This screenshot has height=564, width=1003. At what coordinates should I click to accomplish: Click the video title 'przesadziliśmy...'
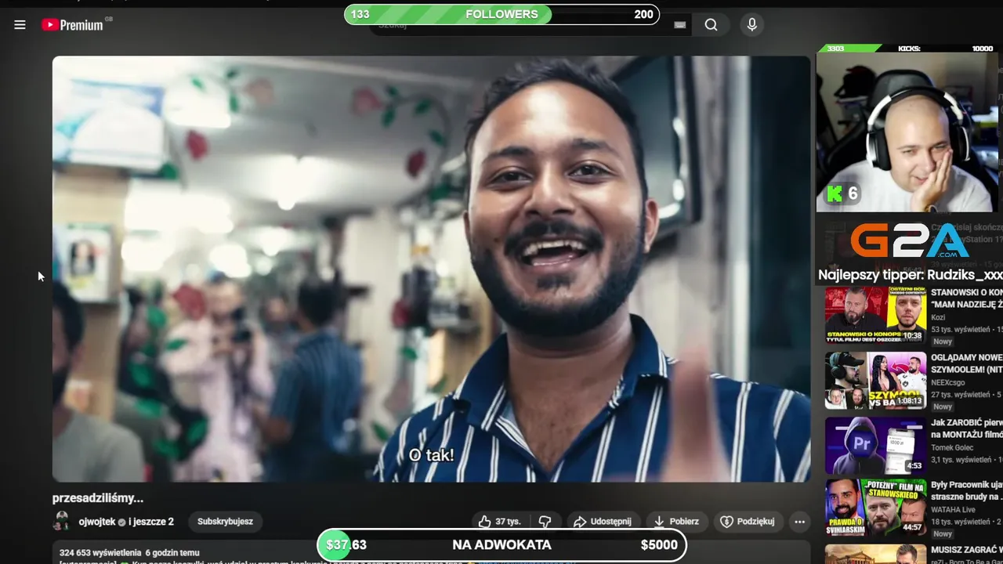tap(98, 498)
